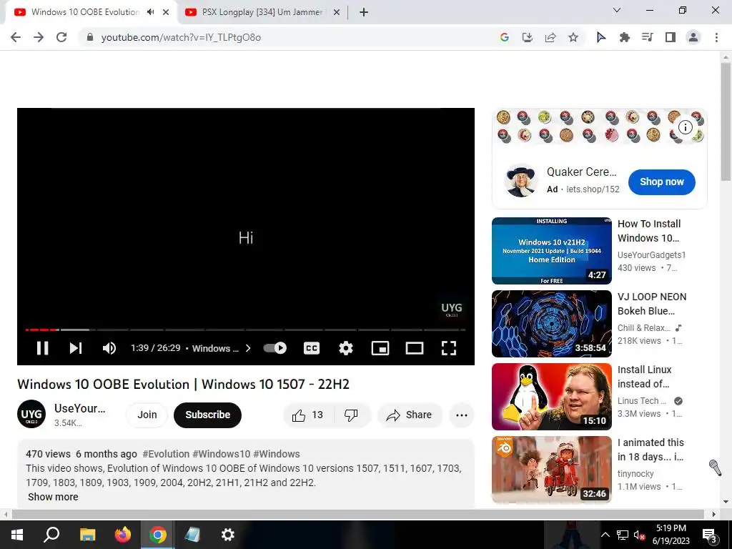This screenshot has height=549, width=732.
Task: Open 'I animated this in 18 days' thumbnail
Action: pos(551,470)
